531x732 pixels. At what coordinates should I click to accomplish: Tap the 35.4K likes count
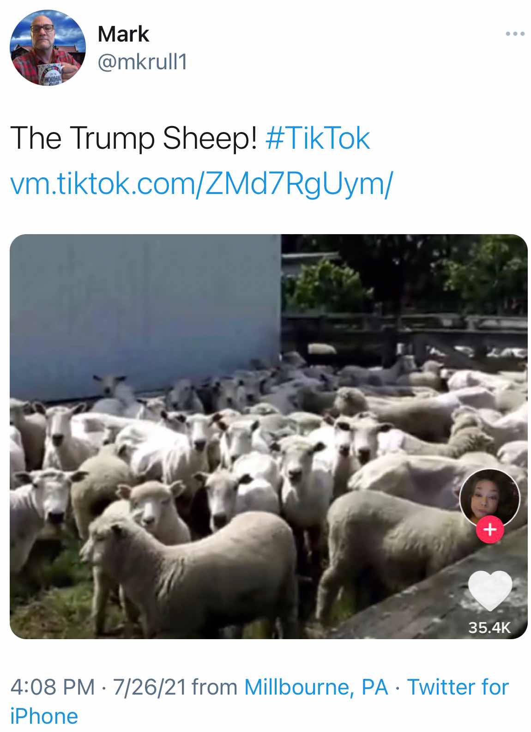(x=490, y=628)
